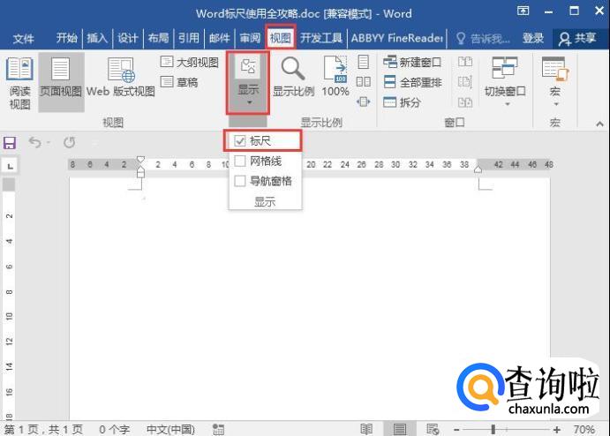610x436 pixels.
Task: Click the save icon in quick access toolbar
Action: [11, 142]
